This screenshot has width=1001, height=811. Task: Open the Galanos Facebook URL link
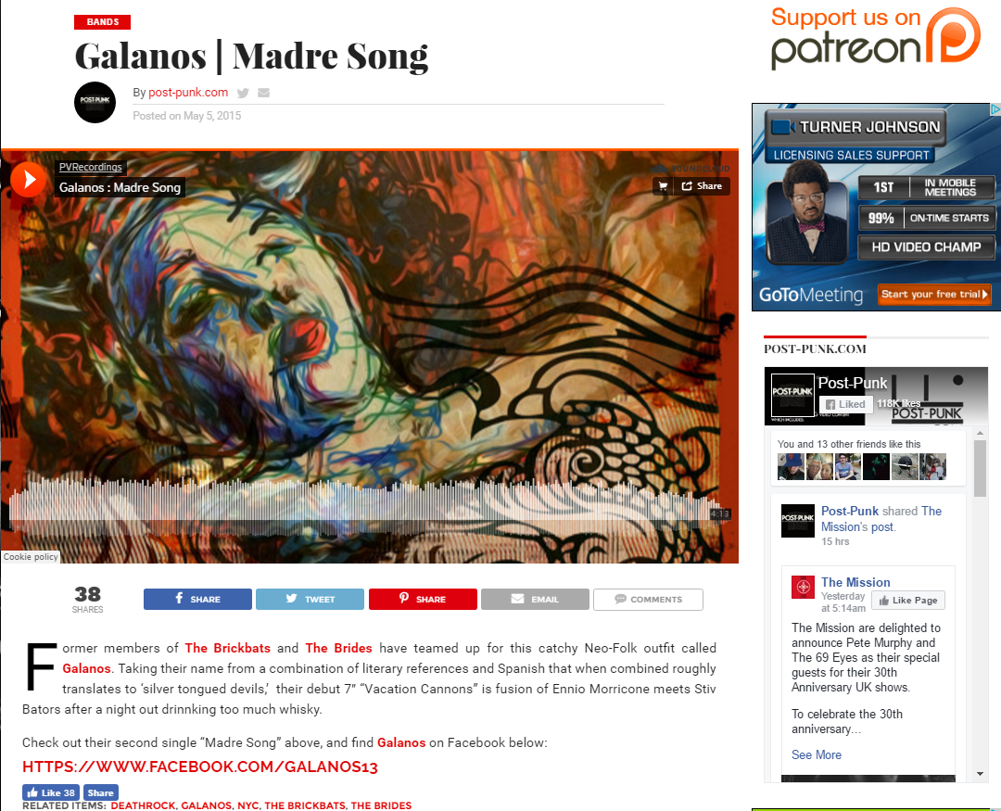coord(200,767)
